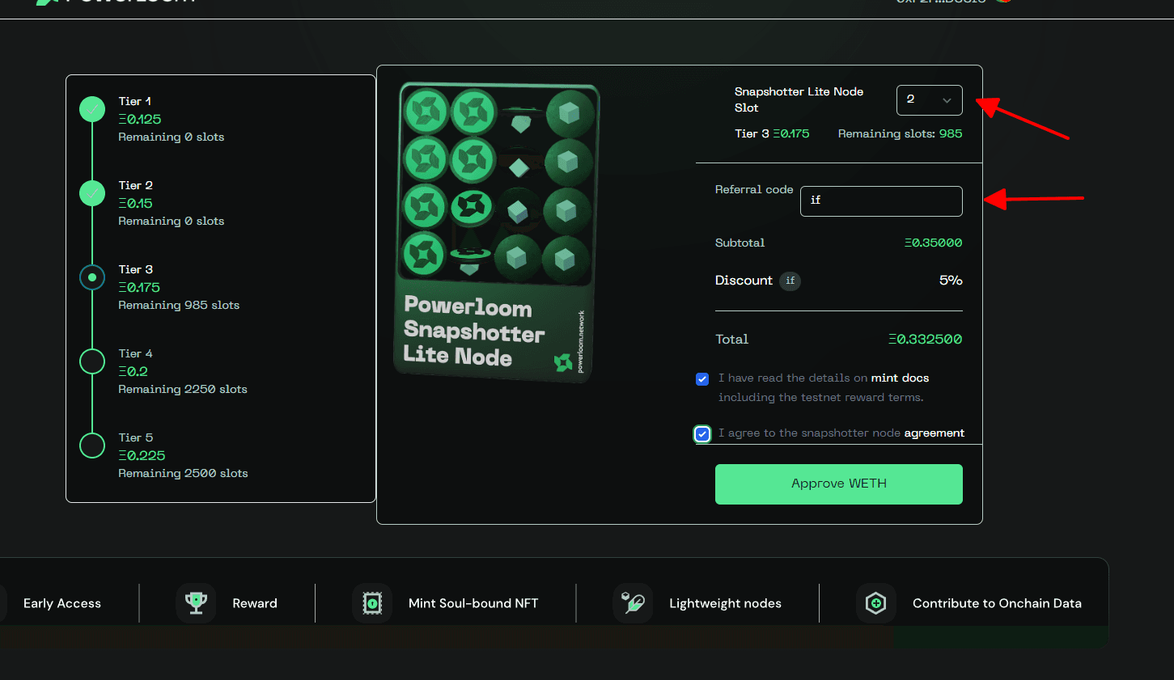Image resolution: width=1174 pixels, height=680 pixels.
Task: Click the Total amount Ξ0.332500
Action: pyautogui.click(x=926, y=340)
